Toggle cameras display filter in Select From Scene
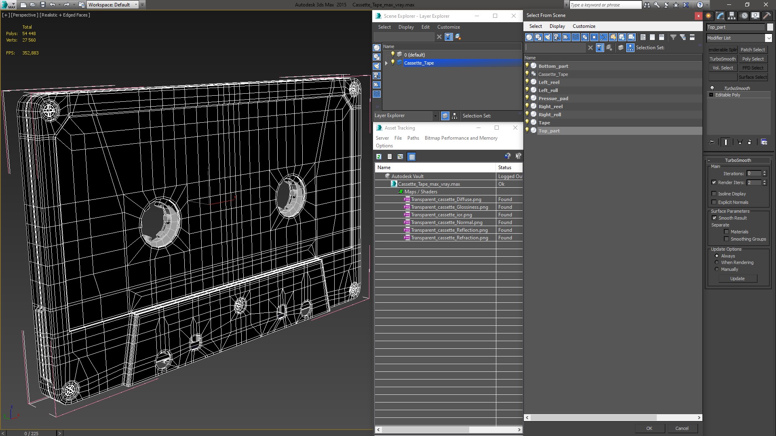Viewport: 776px width, 436px height. (x=557, y=37)
